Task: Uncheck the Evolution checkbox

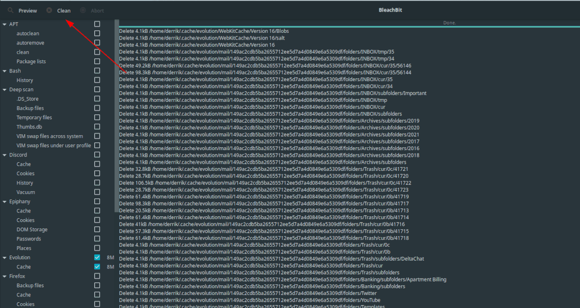Action: point(97,257)
